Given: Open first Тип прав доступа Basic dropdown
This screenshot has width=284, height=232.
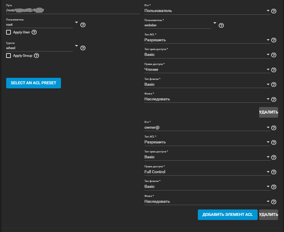Looking at the screenshot, I should point(208,55).
